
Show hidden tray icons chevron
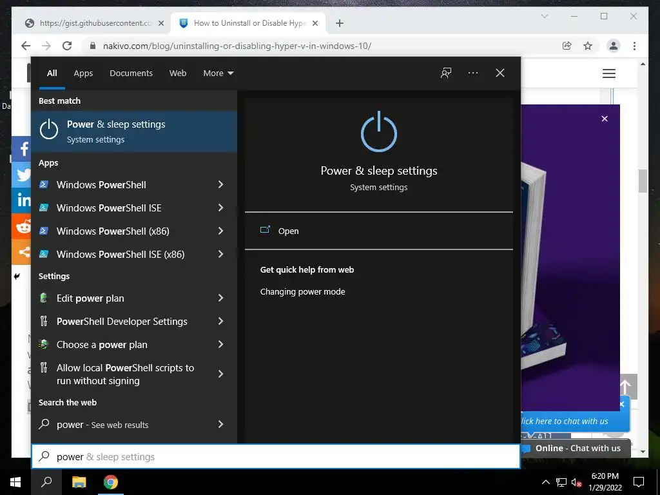click(x=545, y=482)
